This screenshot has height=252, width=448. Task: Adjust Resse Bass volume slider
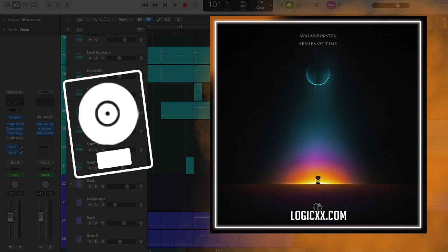pos(121,205)
